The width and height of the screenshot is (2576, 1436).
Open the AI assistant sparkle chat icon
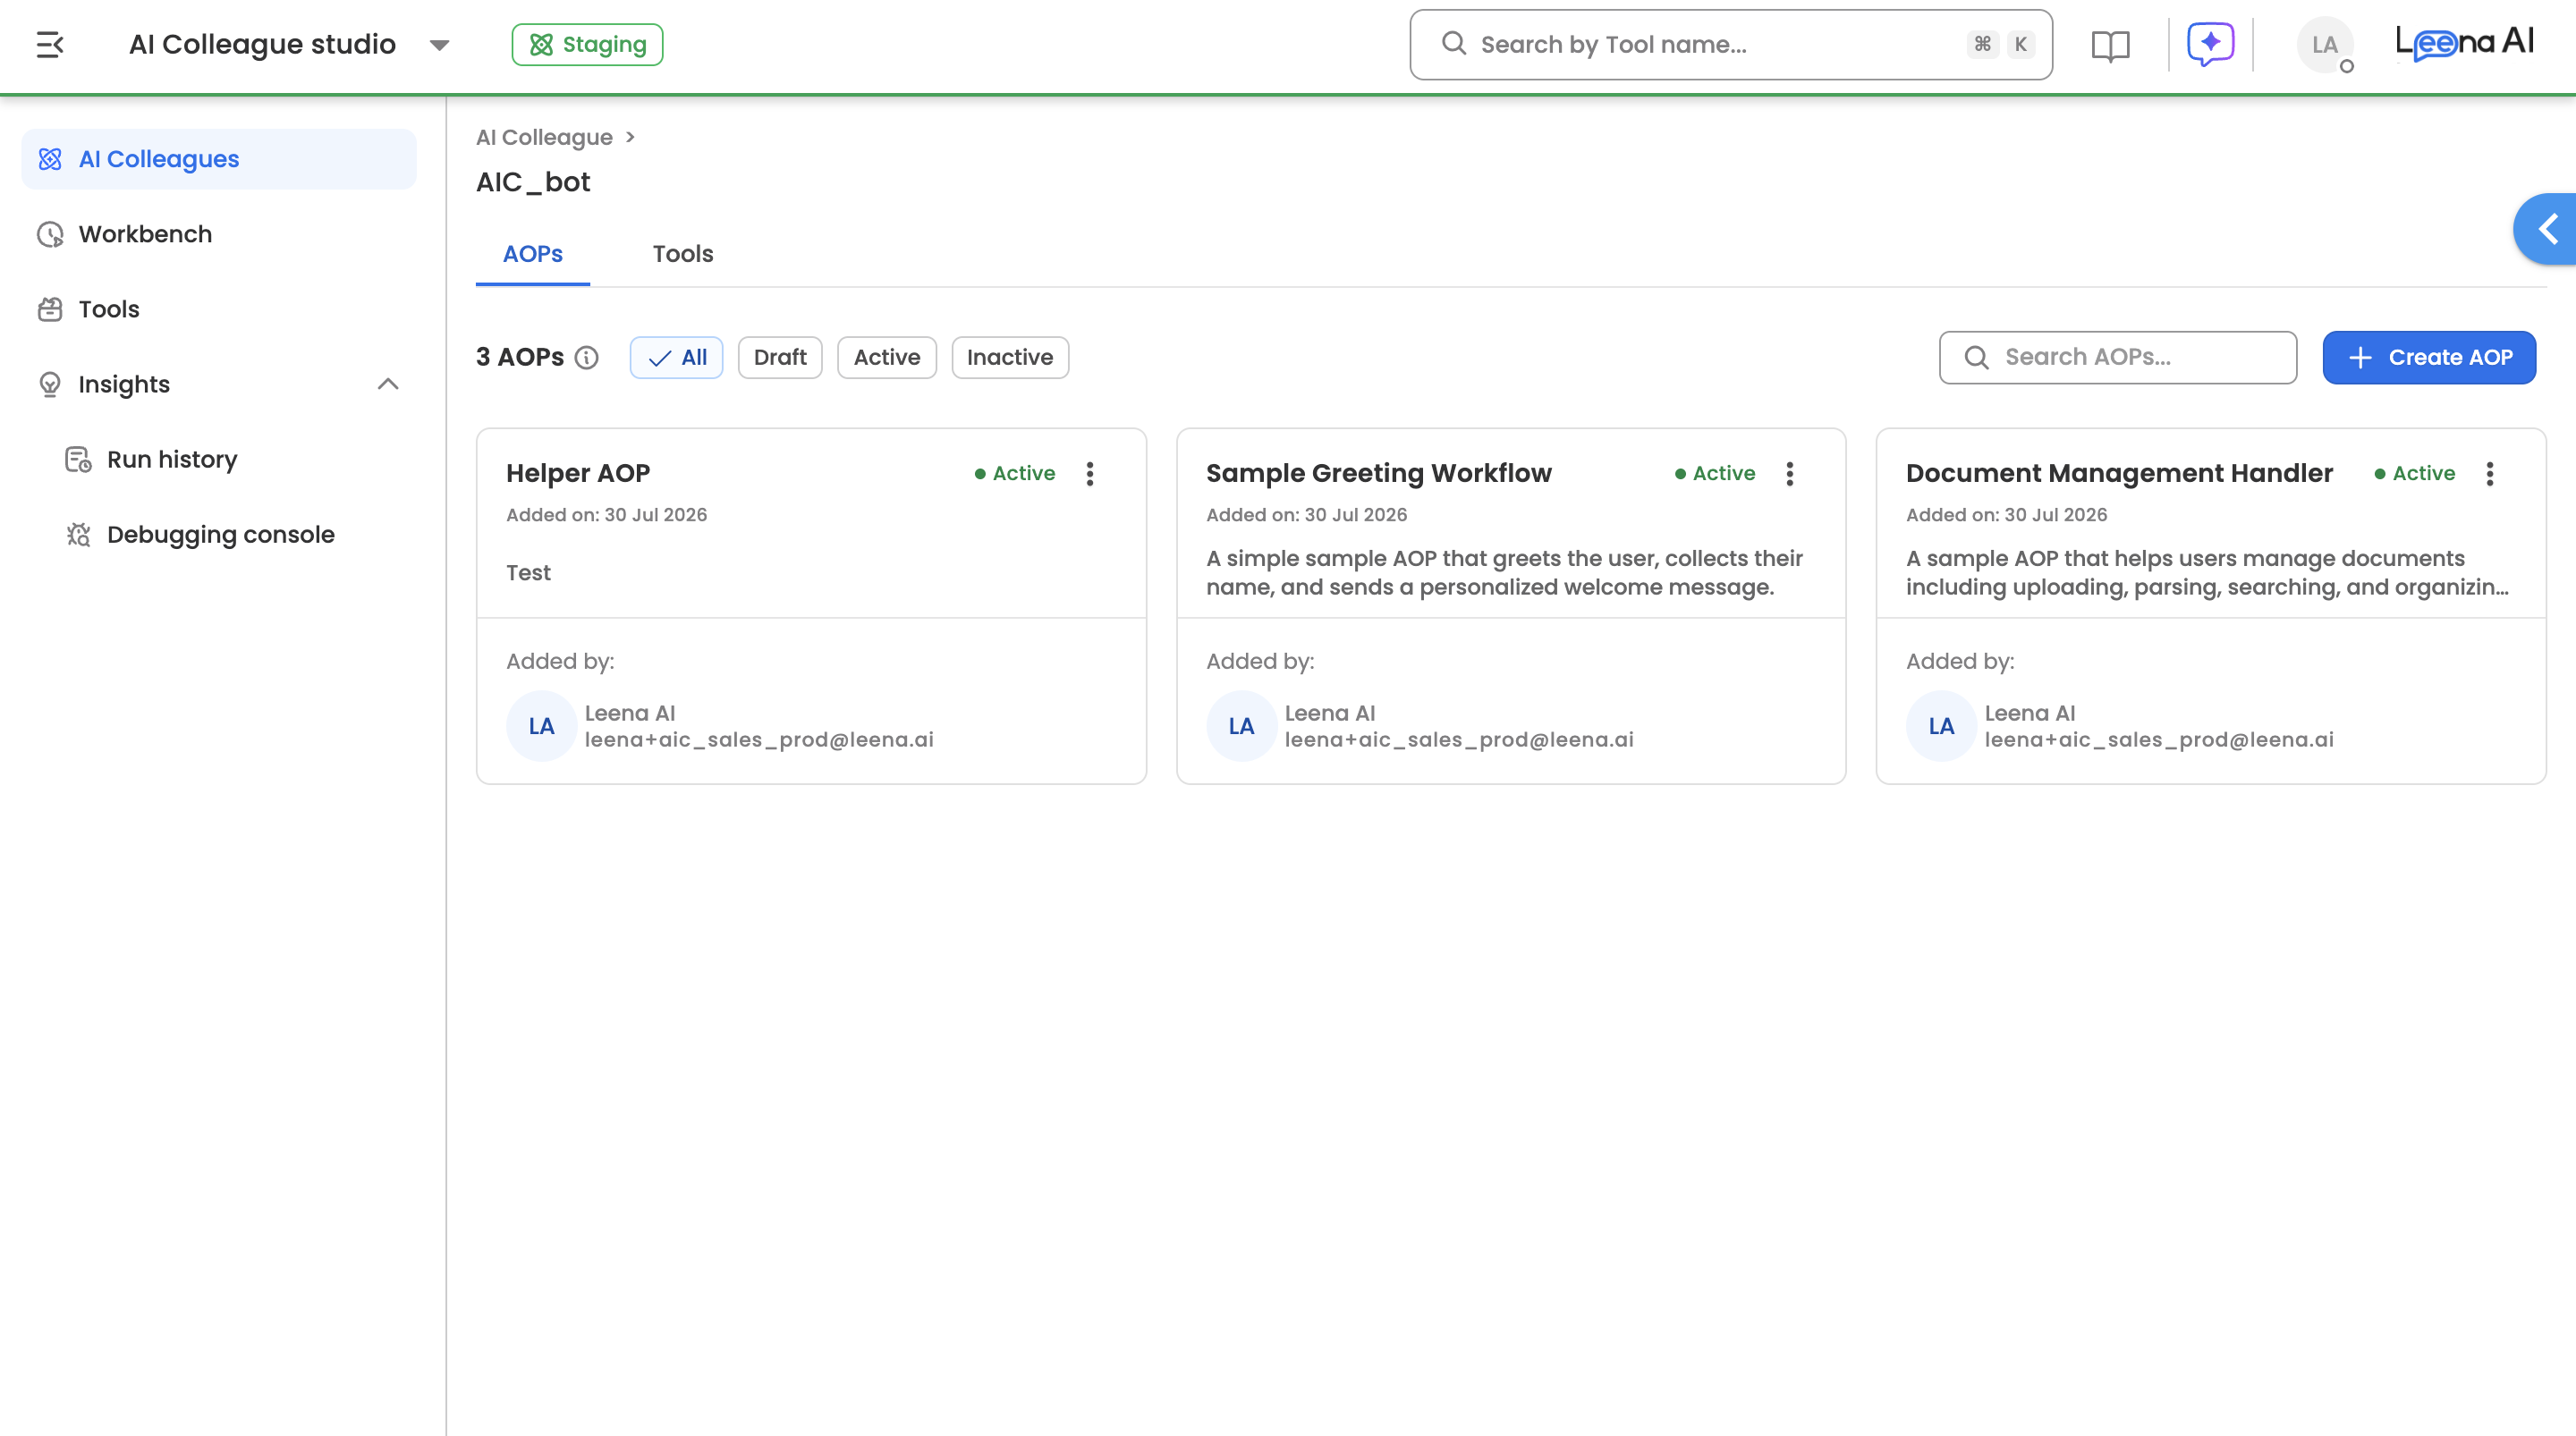tap(2210, 44)
